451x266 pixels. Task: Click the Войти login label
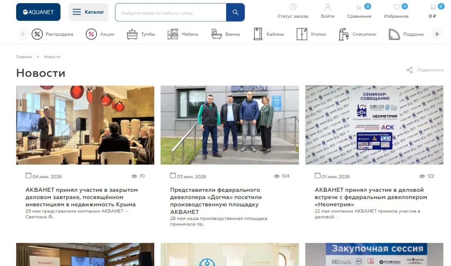pos(328,16)
